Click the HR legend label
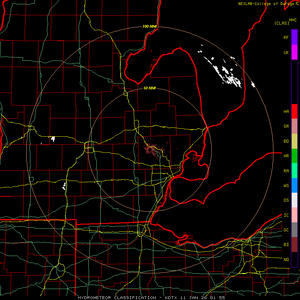300x300 pixels. click(x=286, y=156)
